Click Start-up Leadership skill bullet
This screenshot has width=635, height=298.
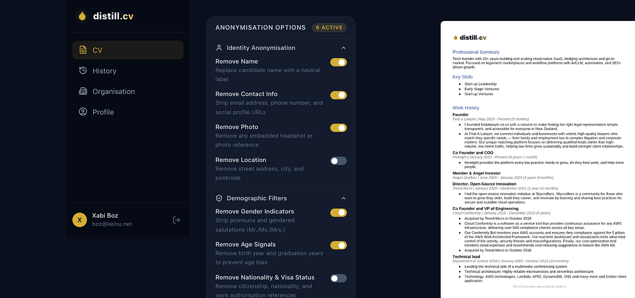pos(481,84)
